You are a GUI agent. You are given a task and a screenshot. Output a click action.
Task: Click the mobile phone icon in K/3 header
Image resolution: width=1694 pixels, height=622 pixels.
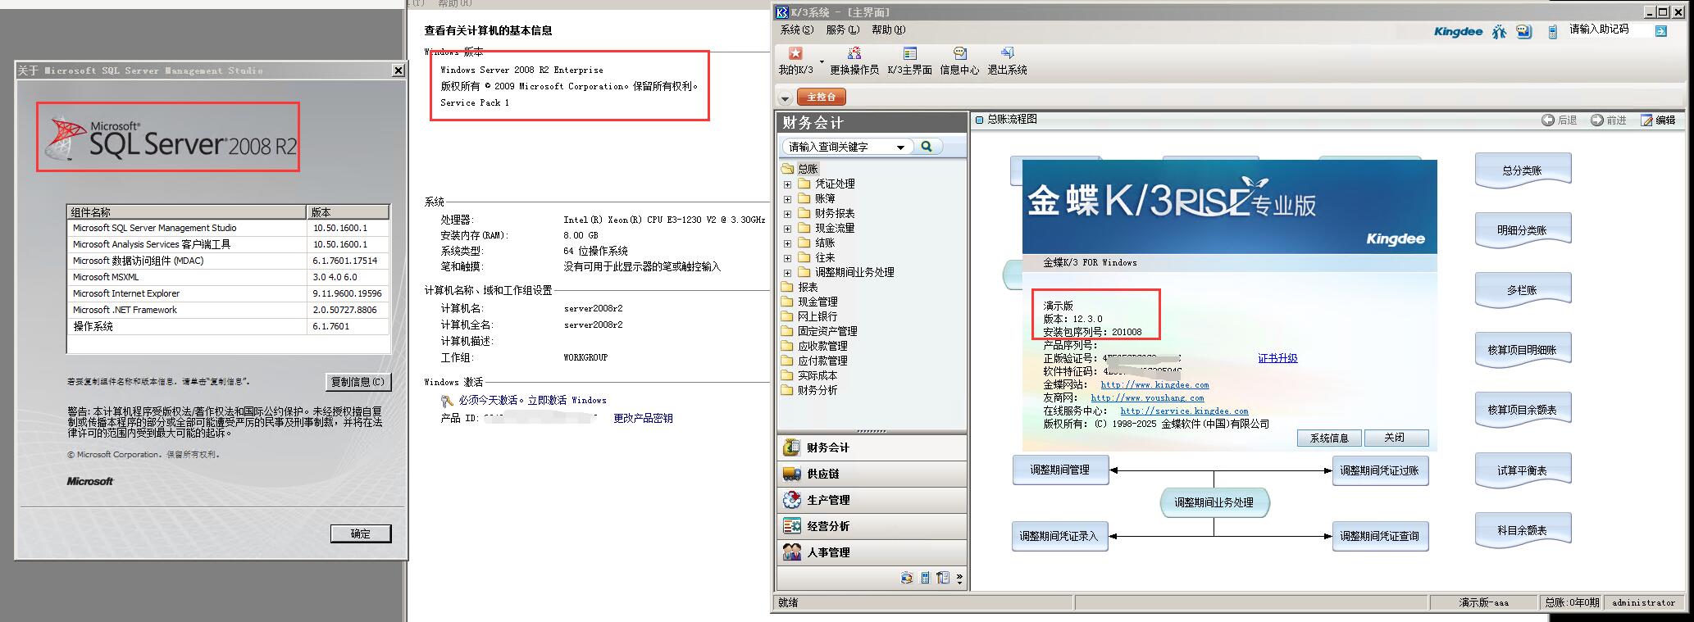[x=1552, y=31]
